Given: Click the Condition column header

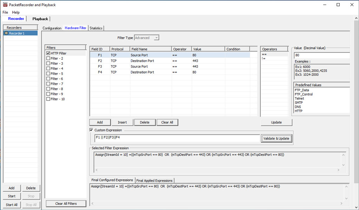Looking at the screenshot, I should point(237,49).
